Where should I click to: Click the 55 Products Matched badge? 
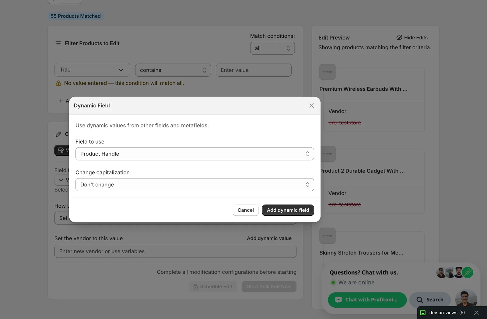(x=75, y=16)
